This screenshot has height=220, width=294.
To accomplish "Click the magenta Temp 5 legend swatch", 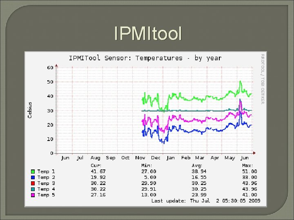I will [x=33, y=195].
